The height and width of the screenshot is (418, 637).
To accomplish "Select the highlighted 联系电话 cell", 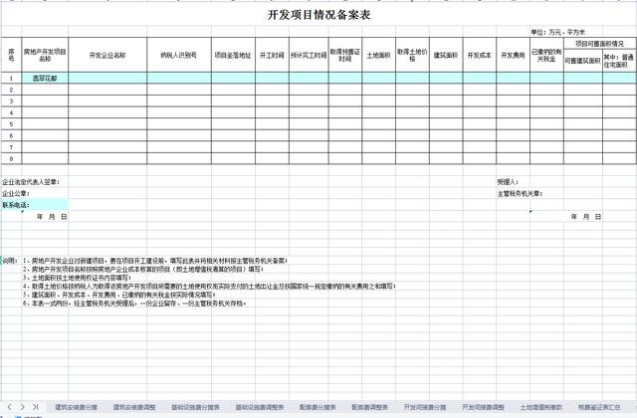I will point(35,205).
